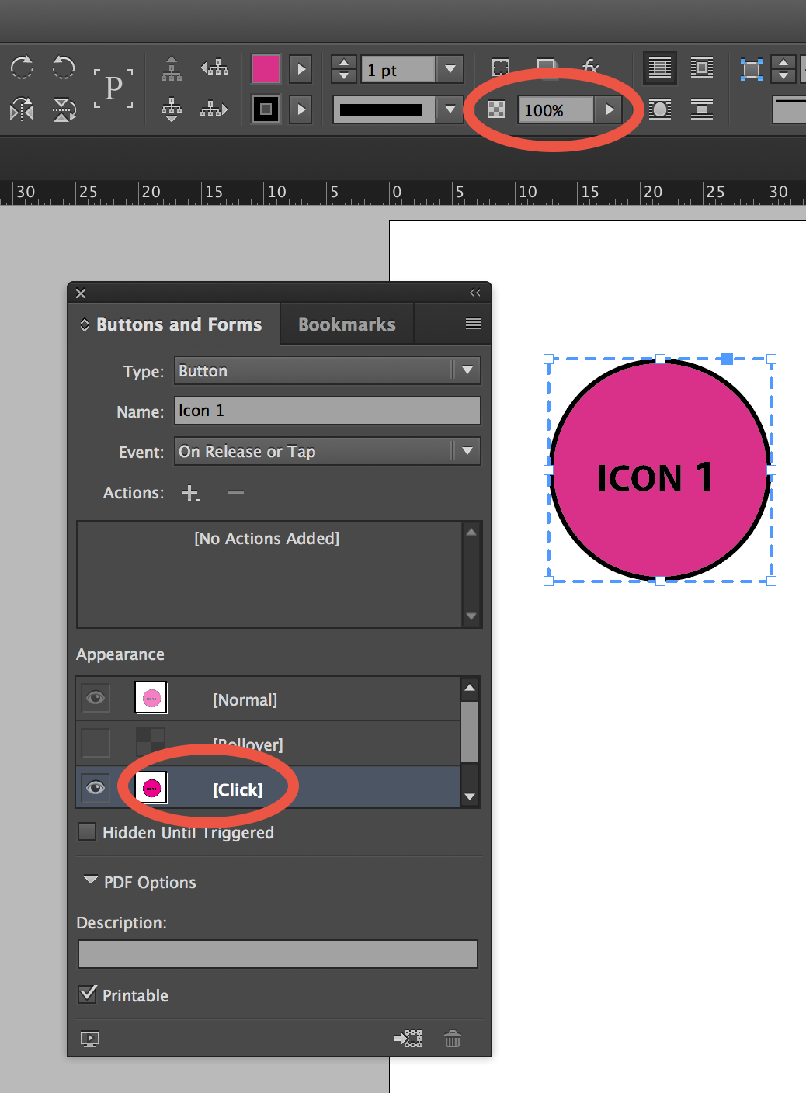
Task: Add a new action with plus icon
Action: tap(190, 493)
